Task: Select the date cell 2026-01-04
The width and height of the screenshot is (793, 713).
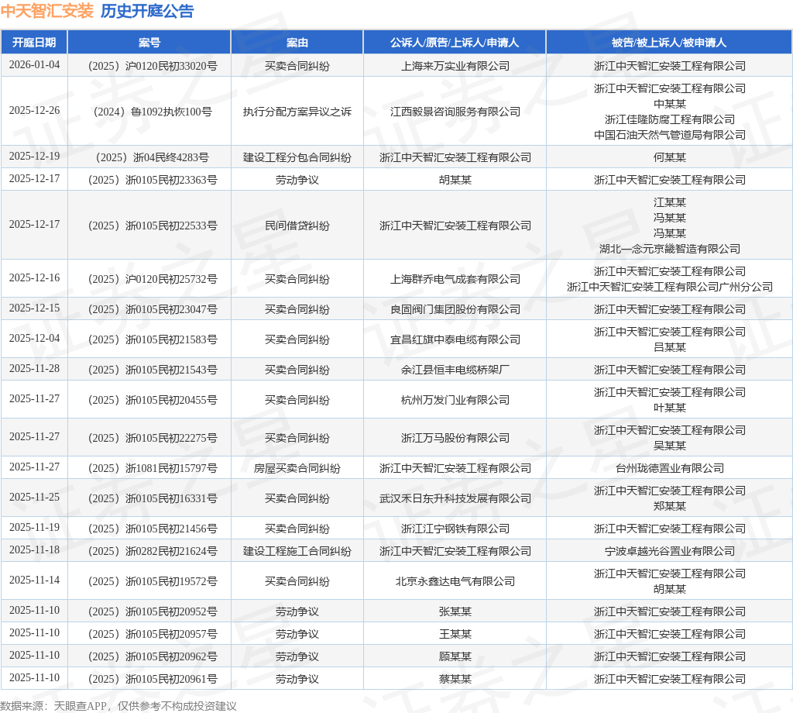Action: (34, 65)
